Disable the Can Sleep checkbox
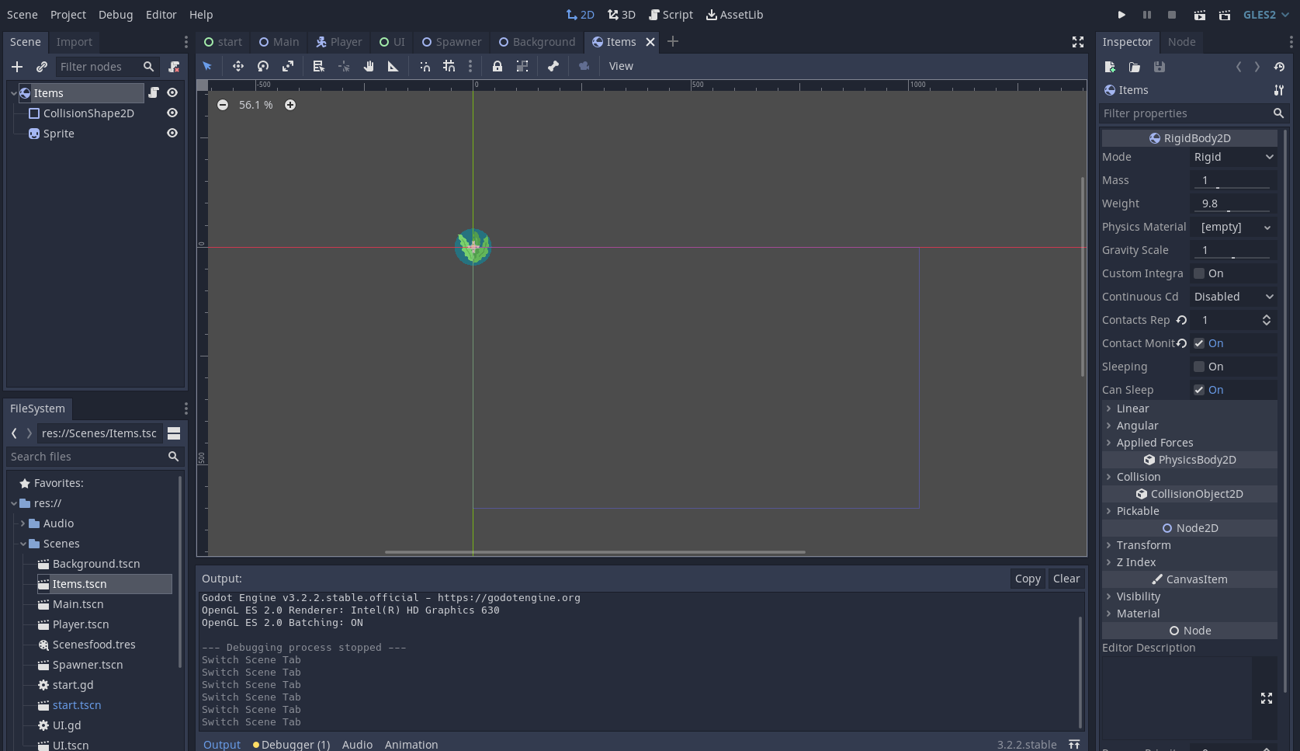 (1199, 390)
